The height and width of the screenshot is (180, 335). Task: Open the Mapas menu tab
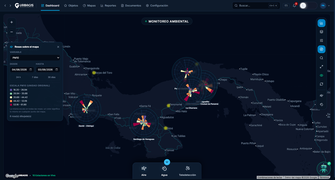pyautogui.click(x=89, y=6)
